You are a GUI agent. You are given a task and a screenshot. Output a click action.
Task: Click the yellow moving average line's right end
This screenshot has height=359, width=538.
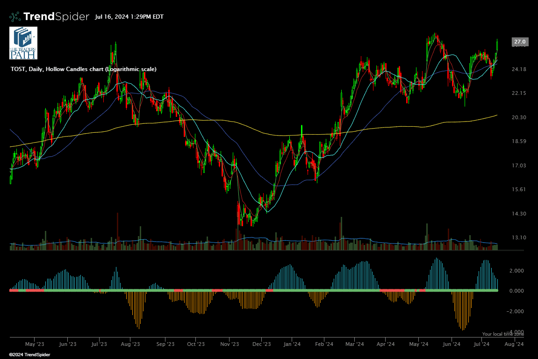pos(496,115)
